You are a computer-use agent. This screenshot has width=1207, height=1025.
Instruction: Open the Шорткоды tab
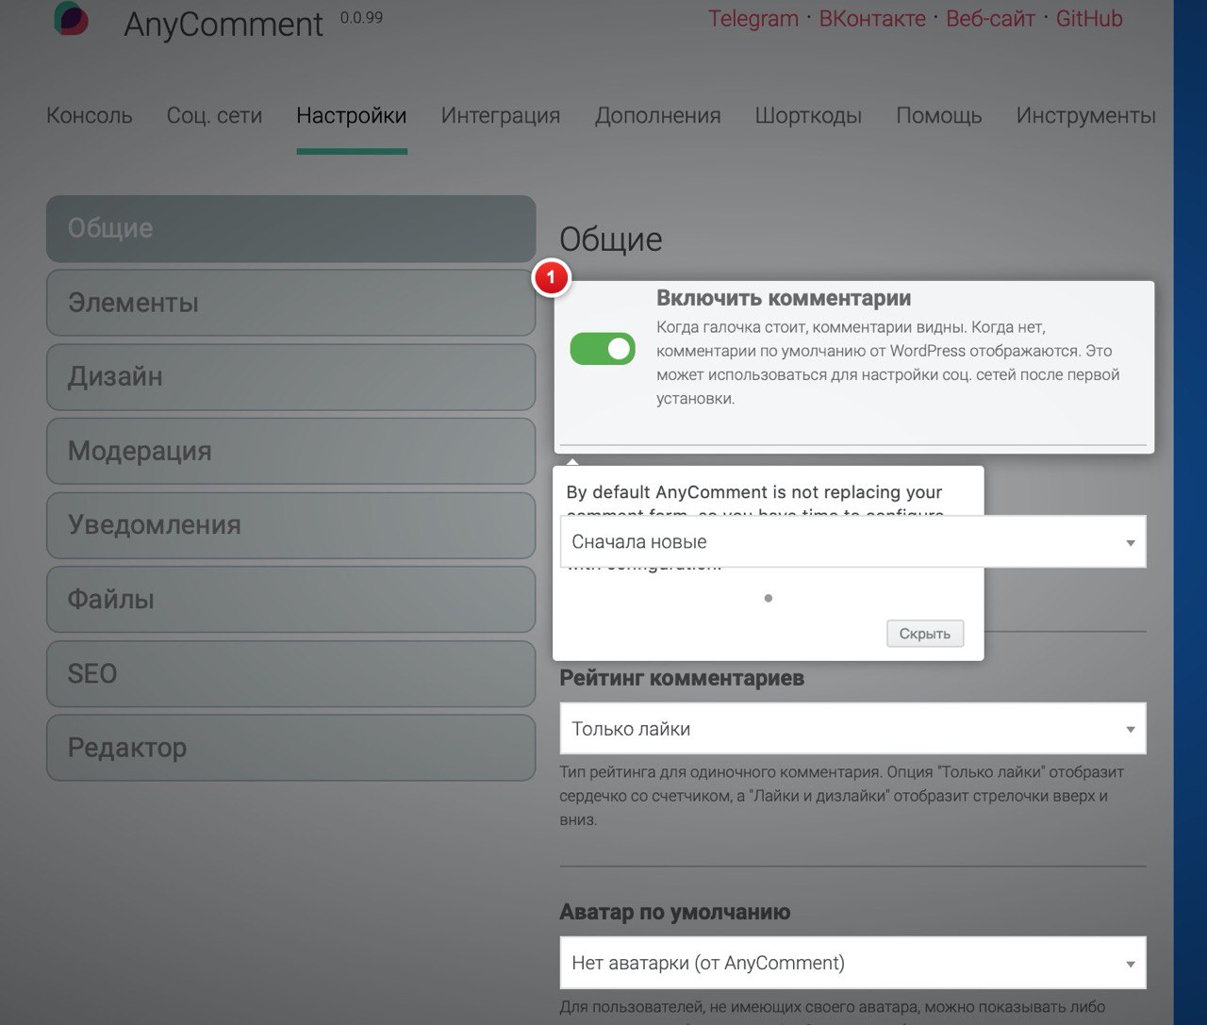point(808,116)
